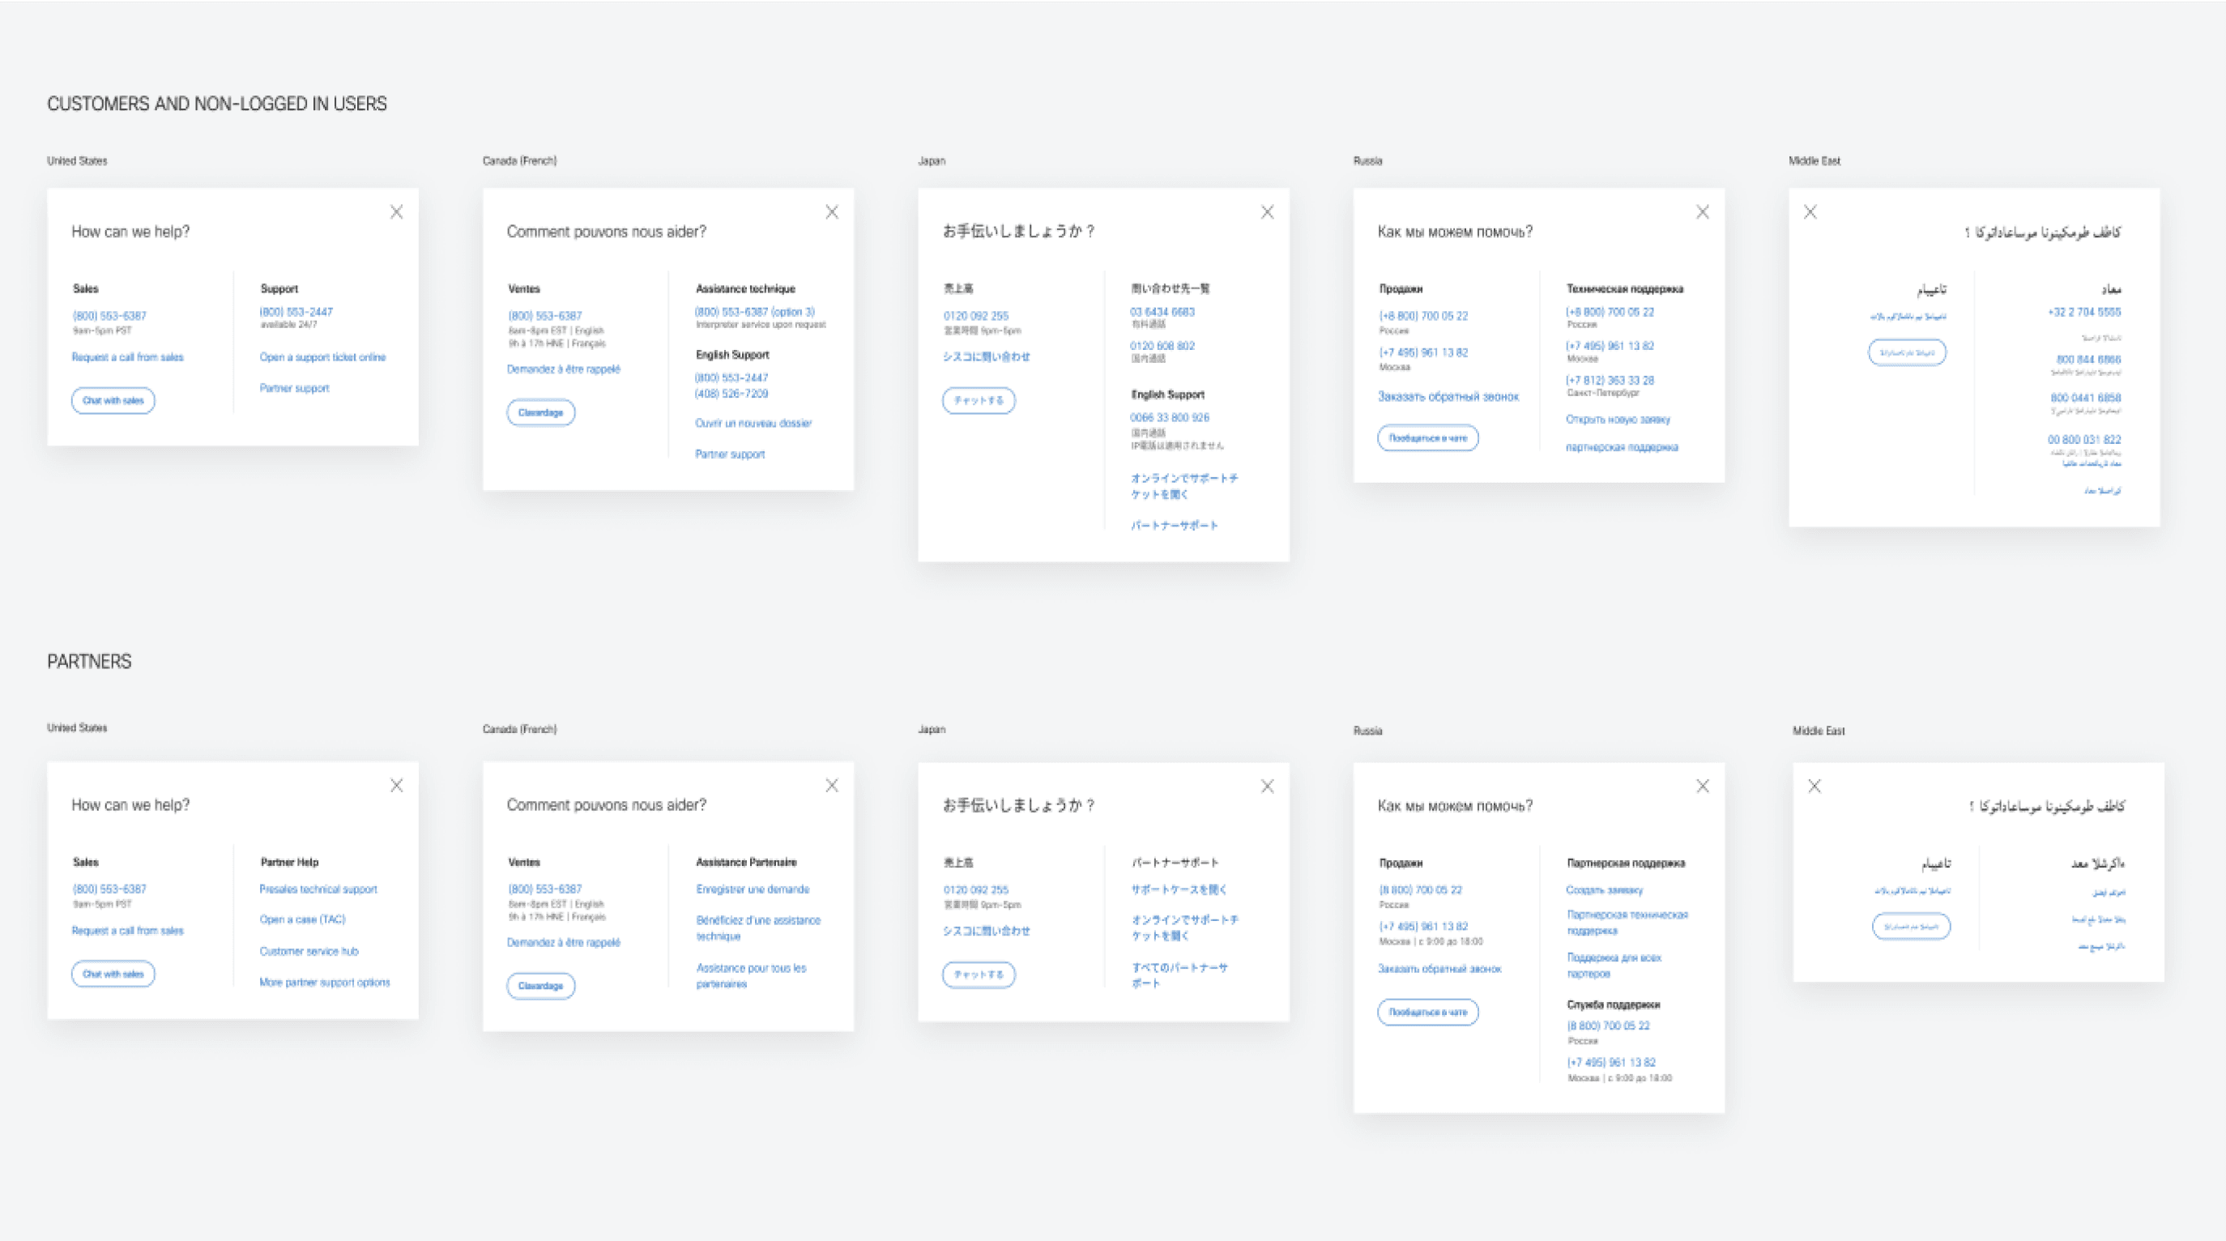Screen dimensions: 2226x1241
Task: Close the Customers United States help dialog
Action: point(397,211)
